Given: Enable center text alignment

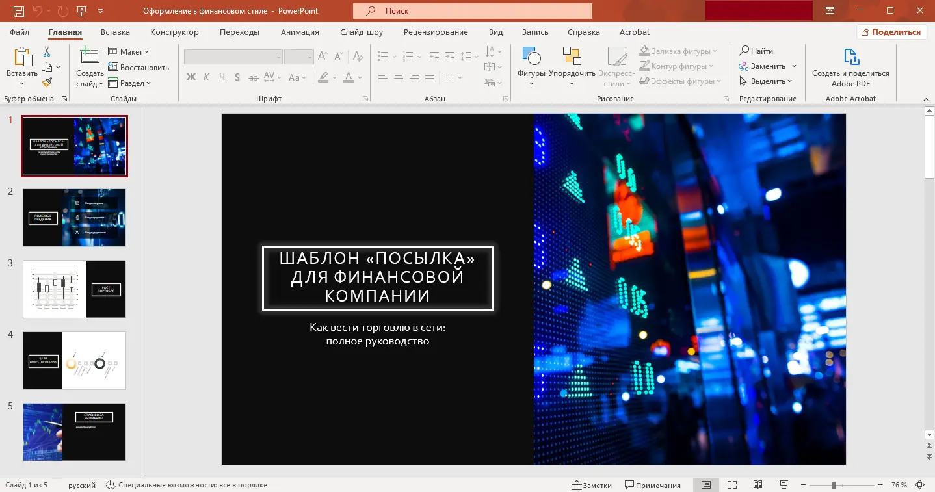Looking at the screenshot, I should click(398, 77).
